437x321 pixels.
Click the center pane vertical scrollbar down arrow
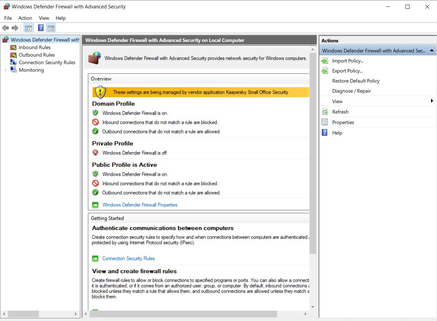(313, 307)
